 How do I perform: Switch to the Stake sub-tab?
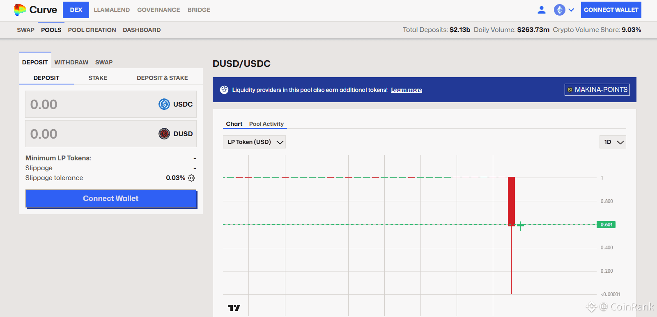point(98,78)
